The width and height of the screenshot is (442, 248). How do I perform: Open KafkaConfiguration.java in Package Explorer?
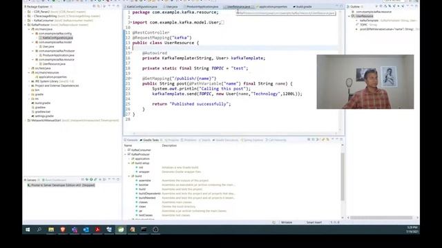pos(57,38)
